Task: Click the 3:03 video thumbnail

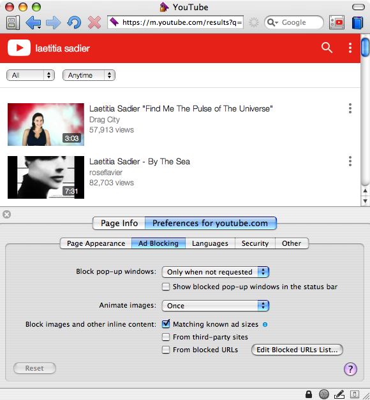Action: click(x=46, y=124)
